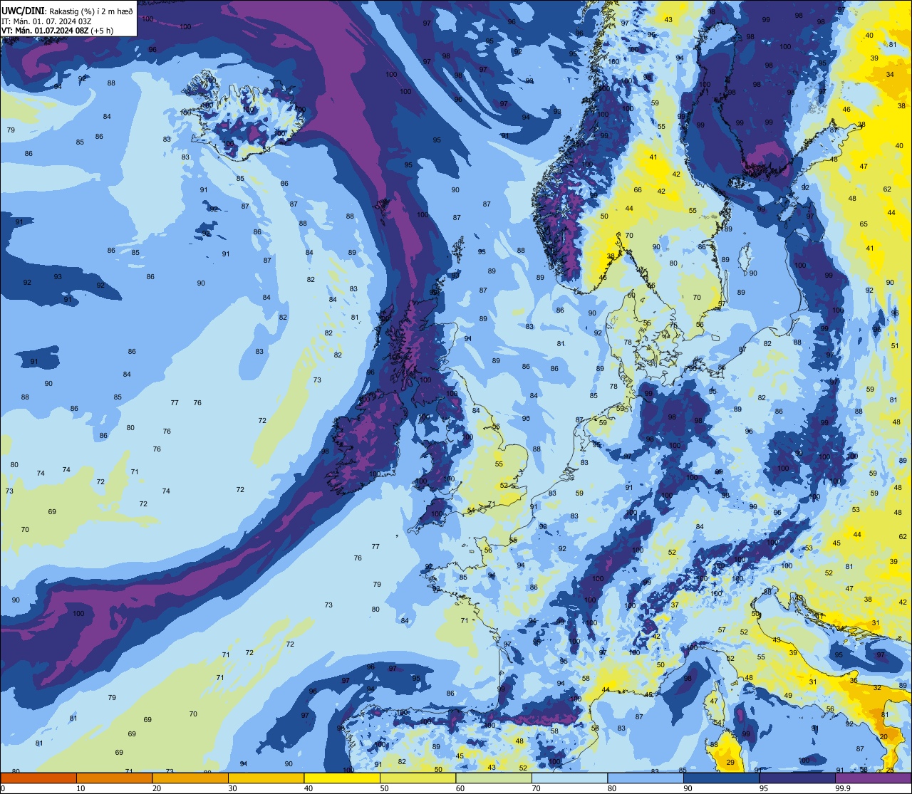Click the 'VT: Mán. 01.07.2024 08Z (+5 h)' line
The image size is (912, 794).
(58, 30)
